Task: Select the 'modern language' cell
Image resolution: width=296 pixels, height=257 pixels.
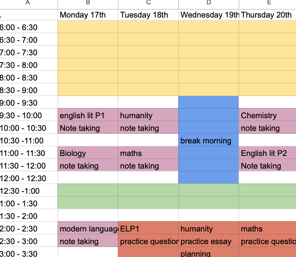Action: [x=88, y=229]
